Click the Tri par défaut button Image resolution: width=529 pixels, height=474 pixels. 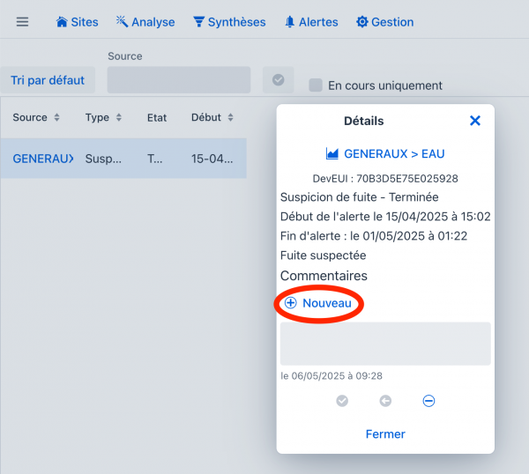click(x=48, y=80)
